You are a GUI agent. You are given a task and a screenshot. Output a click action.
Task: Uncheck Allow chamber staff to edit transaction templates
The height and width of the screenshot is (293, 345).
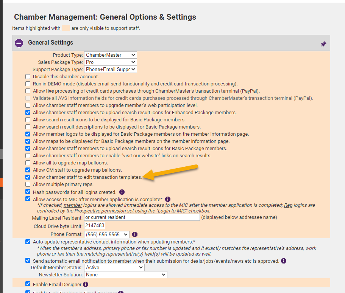(x=28, y=177)
